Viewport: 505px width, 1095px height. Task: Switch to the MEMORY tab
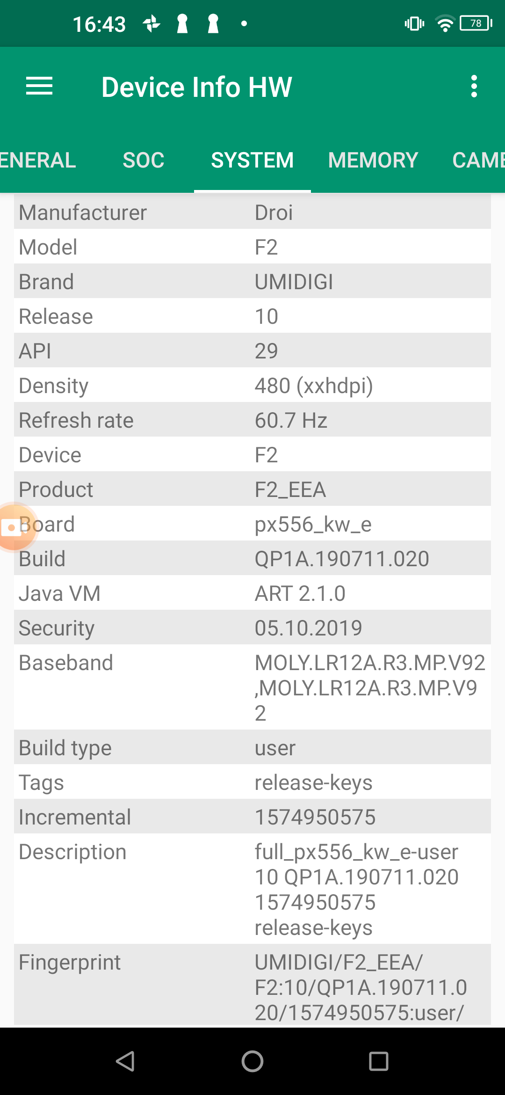pyautogui.click(x=373, y=161)
